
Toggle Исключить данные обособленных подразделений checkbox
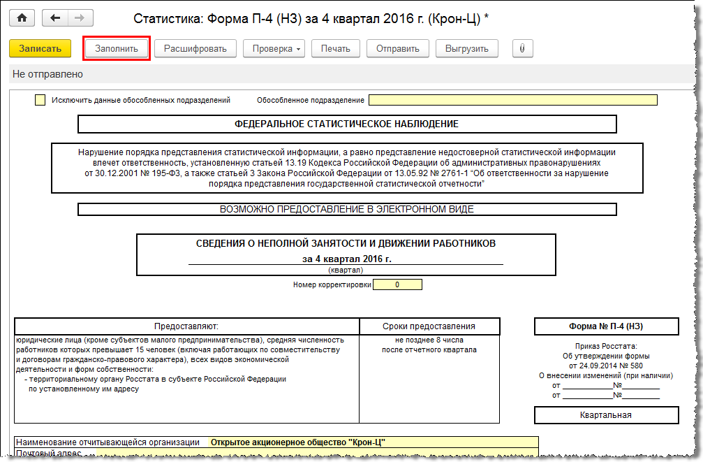point(40,100)
